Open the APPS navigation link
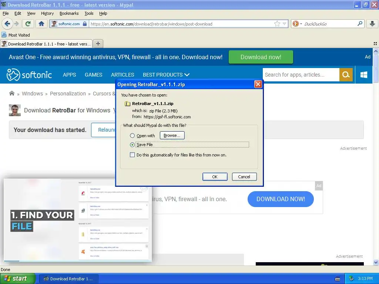Screen dimensions: 379x284 pos(69,75)
